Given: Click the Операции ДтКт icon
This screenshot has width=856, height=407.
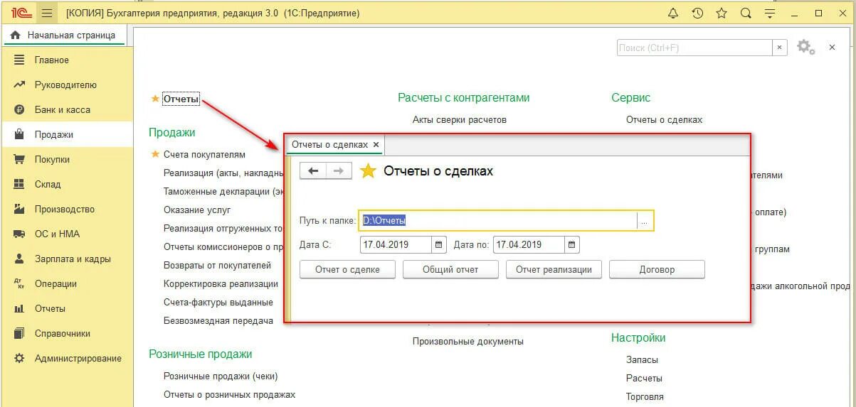Looking at the screenshot, I should 19,283.
